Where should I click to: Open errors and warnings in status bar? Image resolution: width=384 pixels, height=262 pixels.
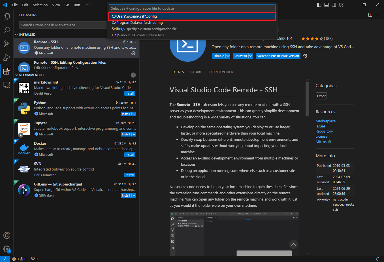click(x=19, y=259)
